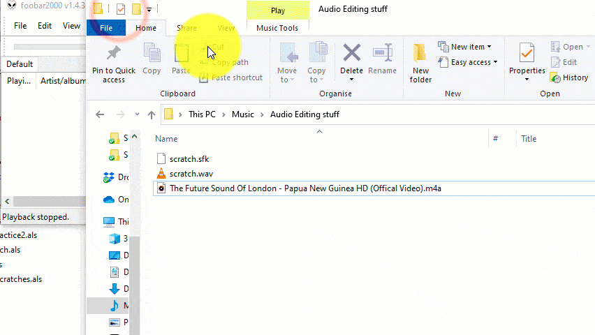Click the Properties checkmark icon
595x335 pixels.
(527, 53)
